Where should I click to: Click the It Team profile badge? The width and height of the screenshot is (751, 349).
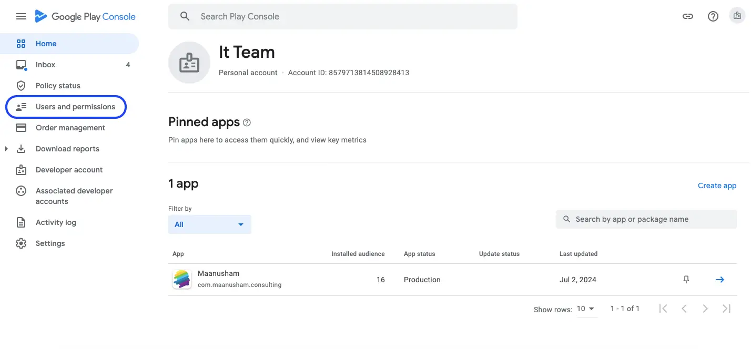click(x=189, y=63)
